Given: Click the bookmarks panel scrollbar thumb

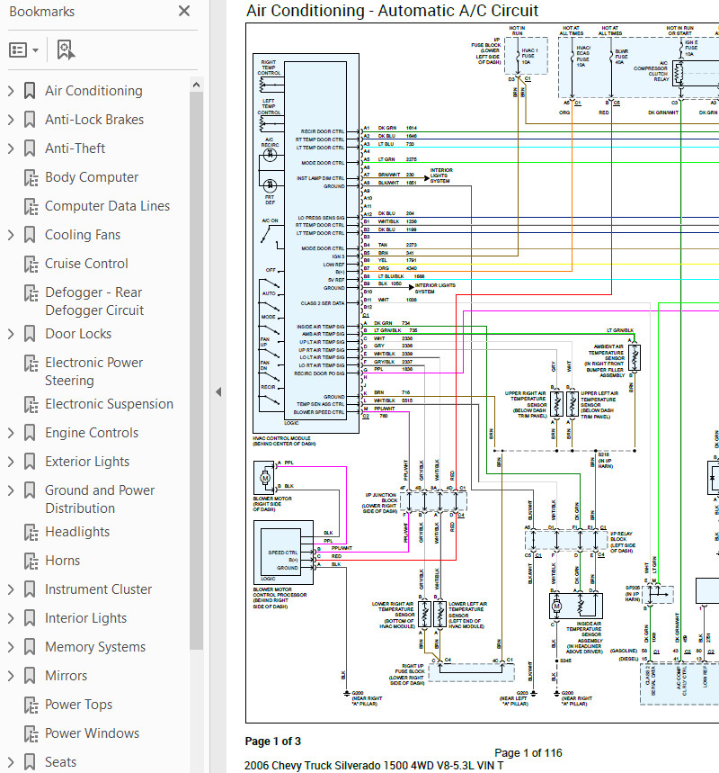Looking at the screenshot, I should point(197,370).
